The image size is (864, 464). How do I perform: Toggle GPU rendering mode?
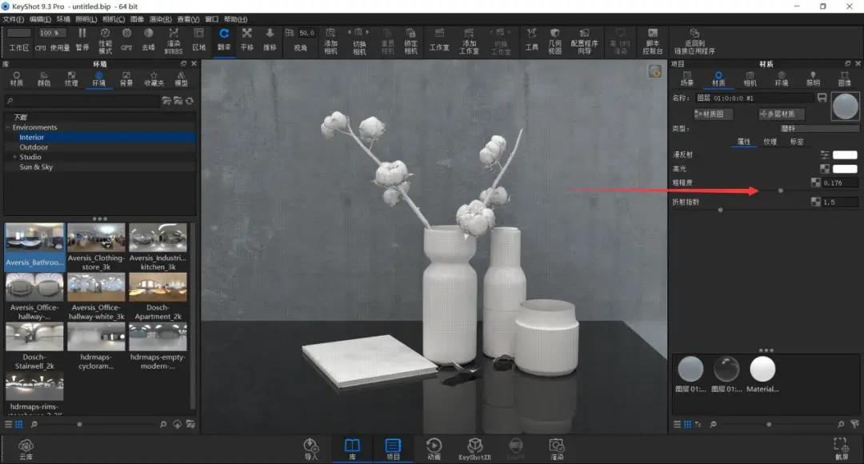click(x=126, y=40)
